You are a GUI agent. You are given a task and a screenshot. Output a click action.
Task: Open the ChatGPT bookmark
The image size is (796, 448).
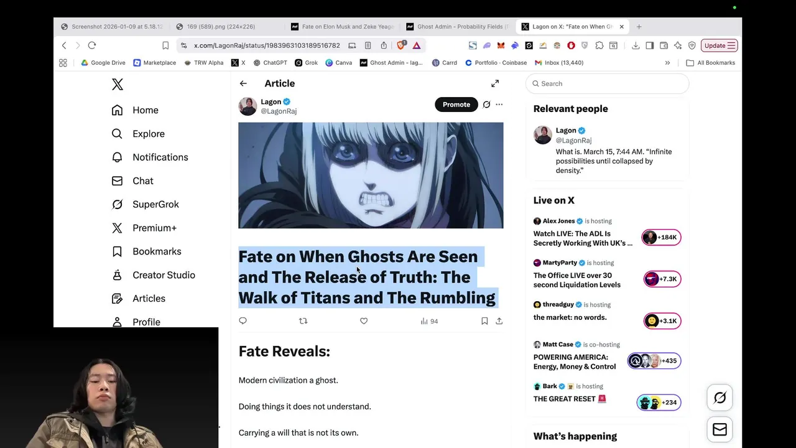[x=270, y=63]
